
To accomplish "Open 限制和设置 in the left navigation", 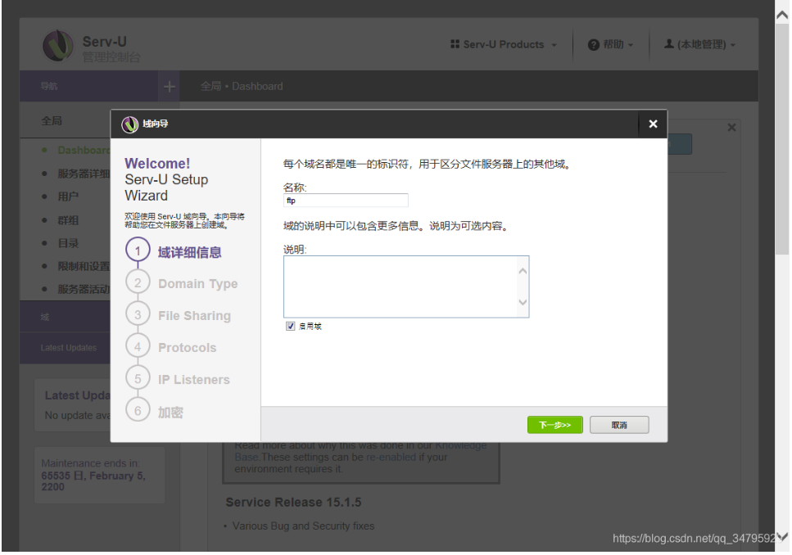I will point(84,266).
